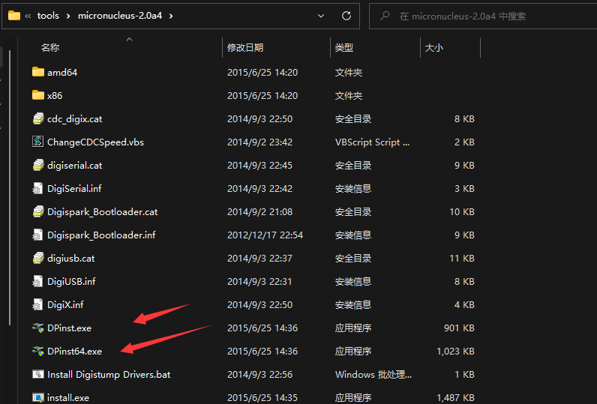Select the install.exe application icon
Image resolution: width=597 pixels, height=404 pixels.
[x=38, y=397]
